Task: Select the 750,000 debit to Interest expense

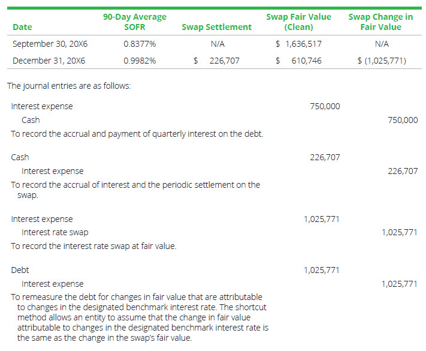Action: tap(325, 106)
